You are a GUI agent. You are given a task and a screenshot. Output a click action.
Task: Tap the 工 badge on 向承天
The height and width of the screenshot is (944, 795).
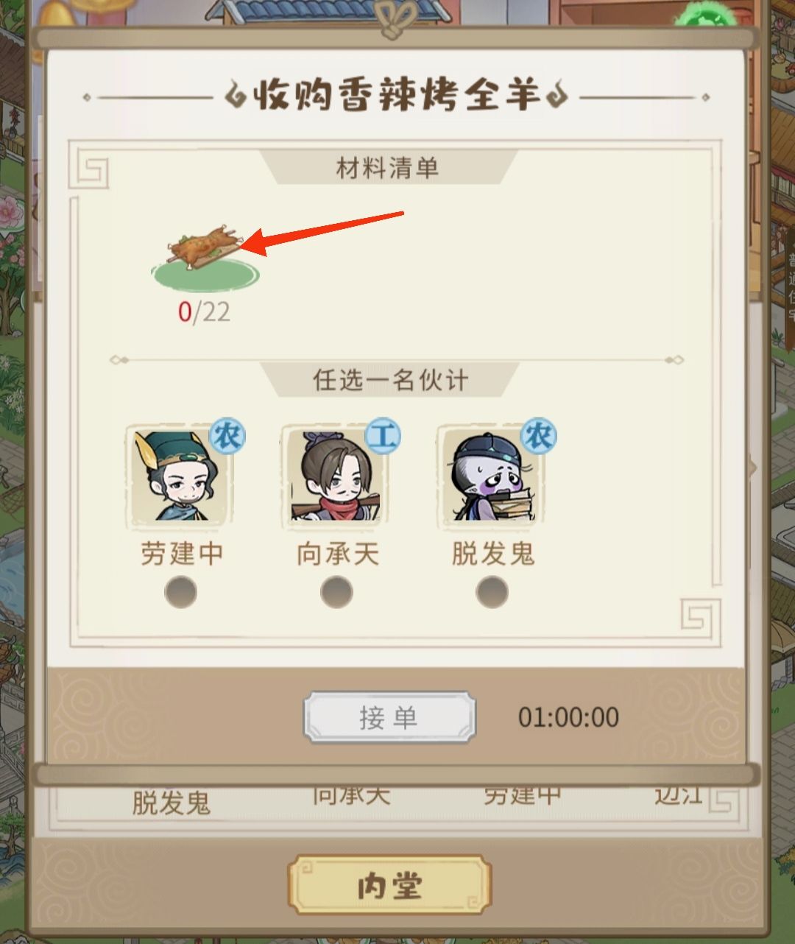pos(383,437)
